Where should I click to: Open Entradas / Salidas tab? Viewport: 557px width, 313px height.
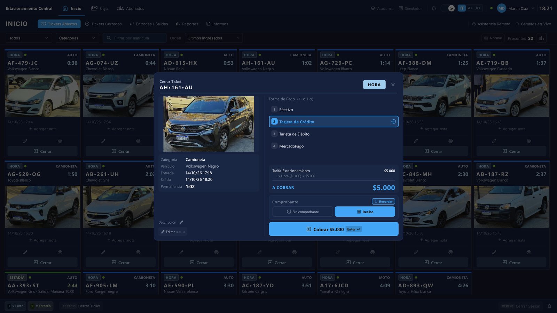click(149, 24)
